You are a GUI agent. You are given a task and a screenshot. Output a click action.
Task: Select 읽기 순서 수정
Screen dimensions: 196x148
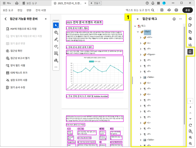pyautogui.click(x=15, y=87)
